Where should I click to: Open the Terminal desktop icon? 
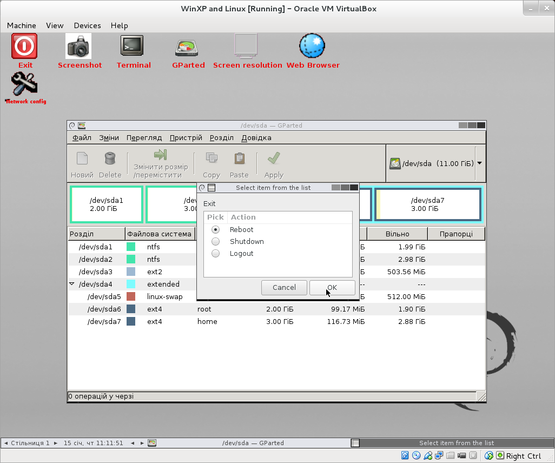pos(132,47)
